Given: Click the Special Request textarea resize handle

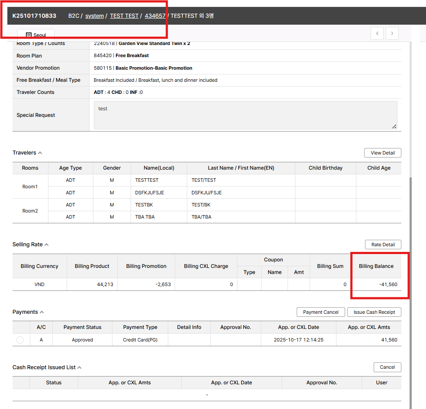Looking at the screenshot, I should [x=394, y=126].
